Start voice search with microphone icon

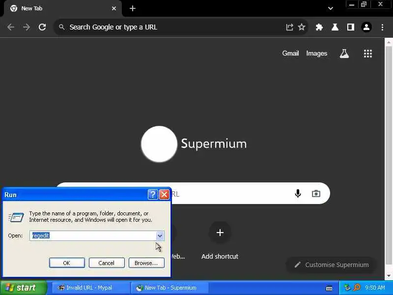[298, 193]
